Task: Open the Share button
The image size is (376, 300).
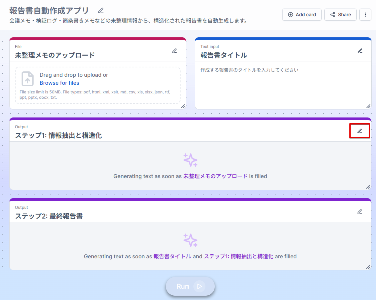Action: tap(340, 15)
